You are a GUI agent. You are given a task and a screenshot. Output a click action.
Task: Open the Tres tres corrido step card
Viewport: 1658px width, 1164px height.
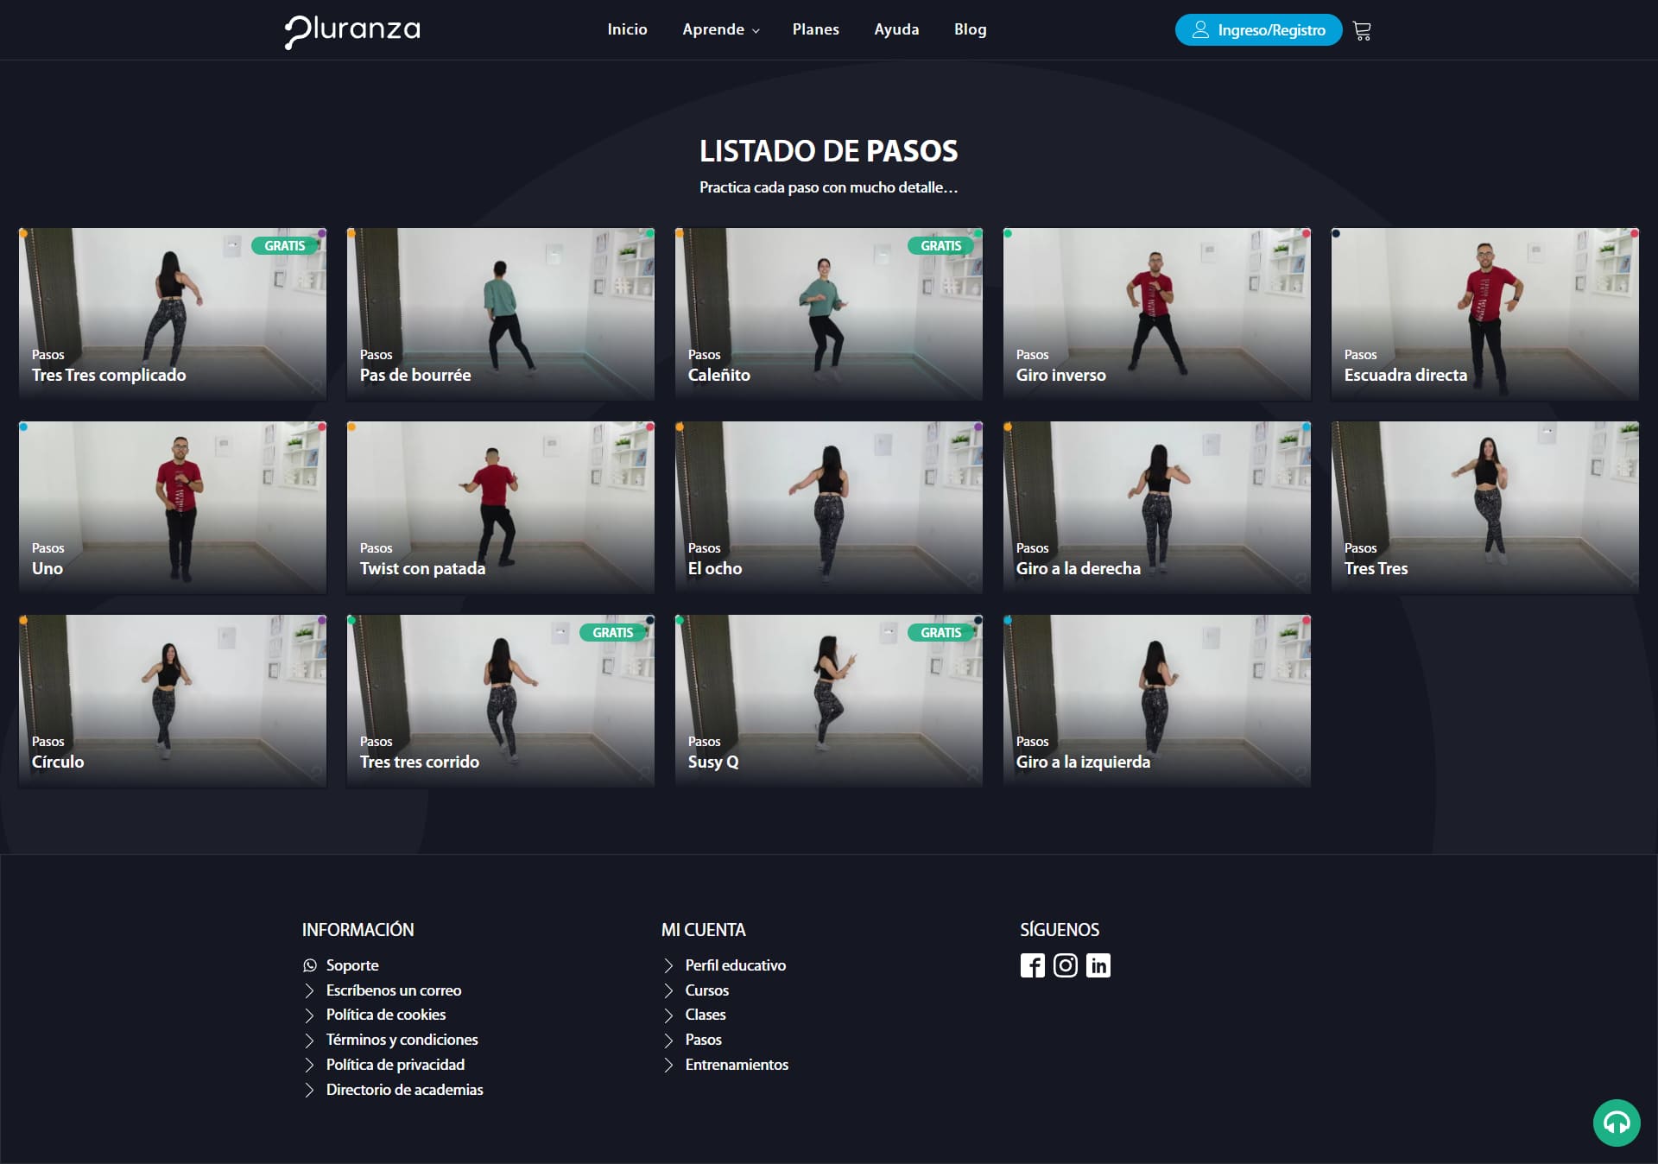501,700
